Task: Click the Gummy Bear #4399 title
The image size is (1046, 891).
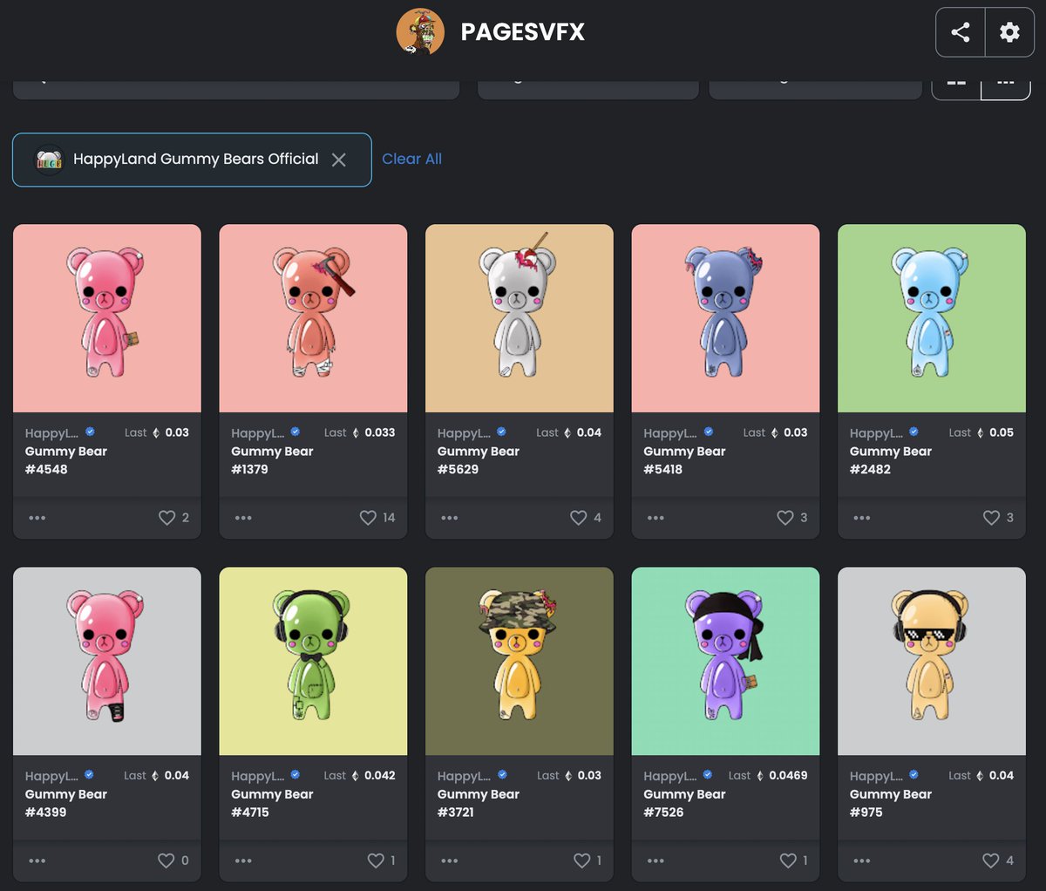Action: (66, 803)
